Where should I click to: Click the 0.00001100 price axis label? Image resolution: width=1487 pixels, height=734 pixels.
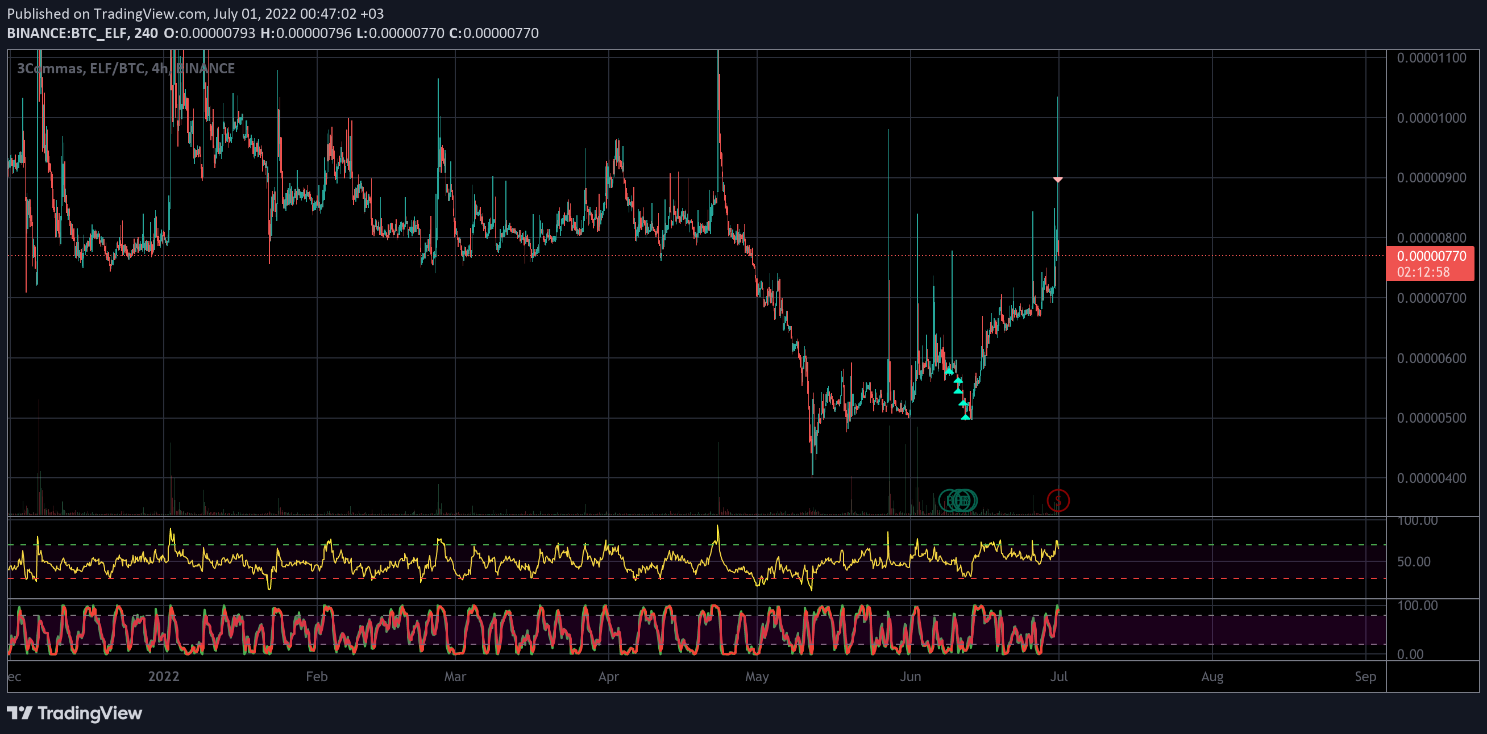pyautogui.click(x=1431, y=58)
